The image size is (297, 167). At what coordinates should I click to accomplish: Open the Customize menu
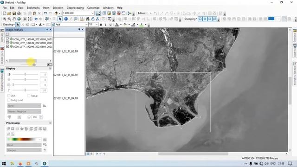pos(93,8)
